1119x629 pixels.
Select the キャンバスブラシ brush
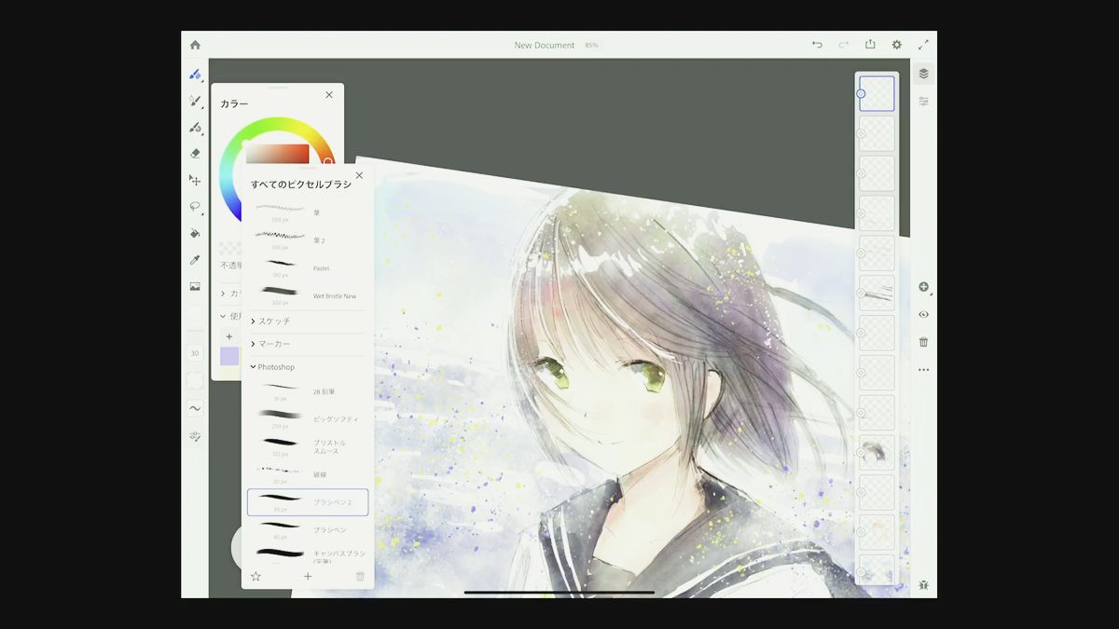pyautogui.click(x=308, y=555)
